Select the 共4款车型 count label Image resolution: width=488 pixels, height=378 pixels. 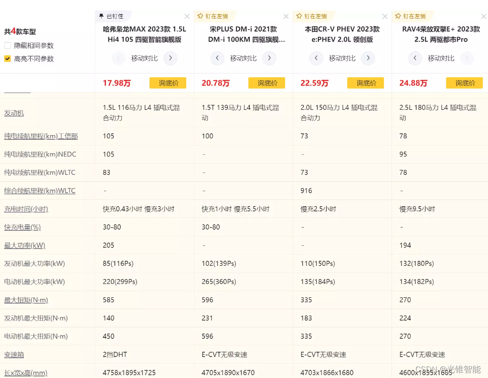tap(20, 31)
